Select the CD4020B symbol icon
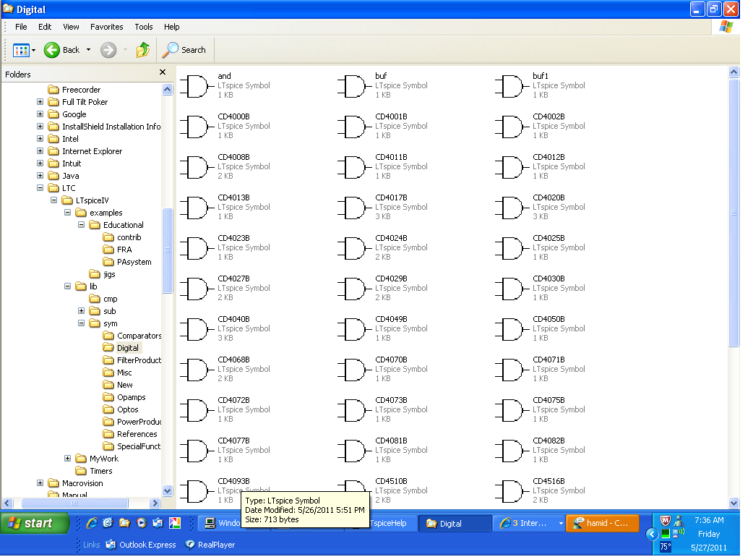 click(512, 208)
